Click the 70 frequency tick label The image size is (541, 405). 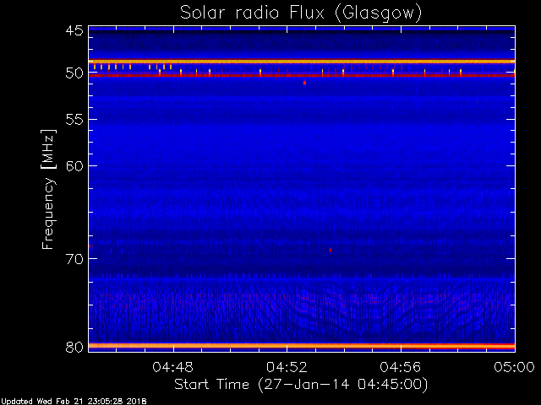[x=75, y=259]
